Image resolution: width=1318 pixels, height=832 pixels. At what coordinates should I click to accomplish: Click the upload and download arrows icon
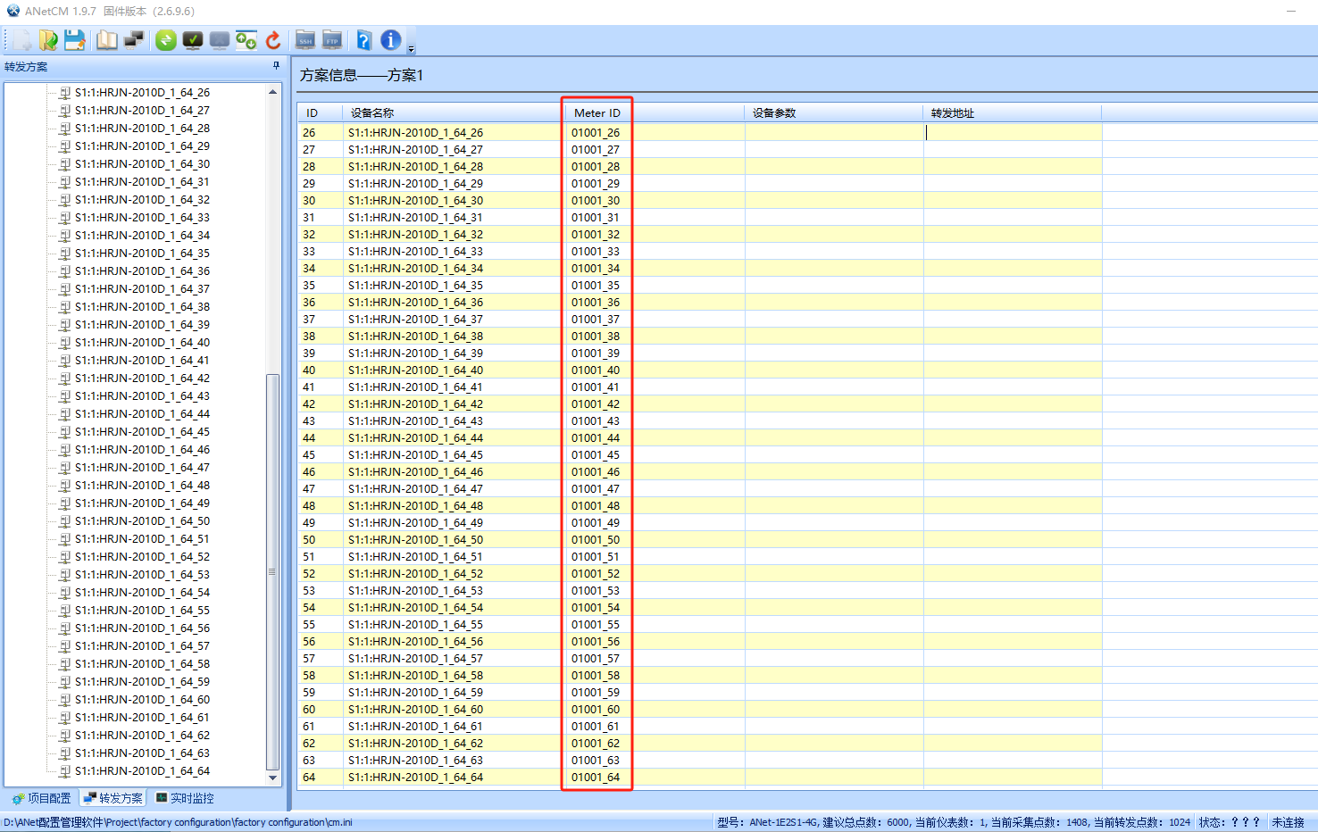click(x=246, y=40)
